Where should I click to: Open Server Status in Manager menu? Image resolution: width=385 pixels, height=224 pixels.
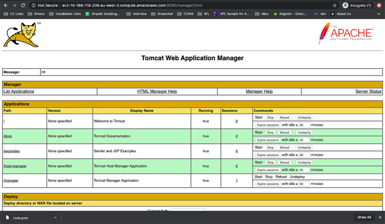click(x=368, y=91)
